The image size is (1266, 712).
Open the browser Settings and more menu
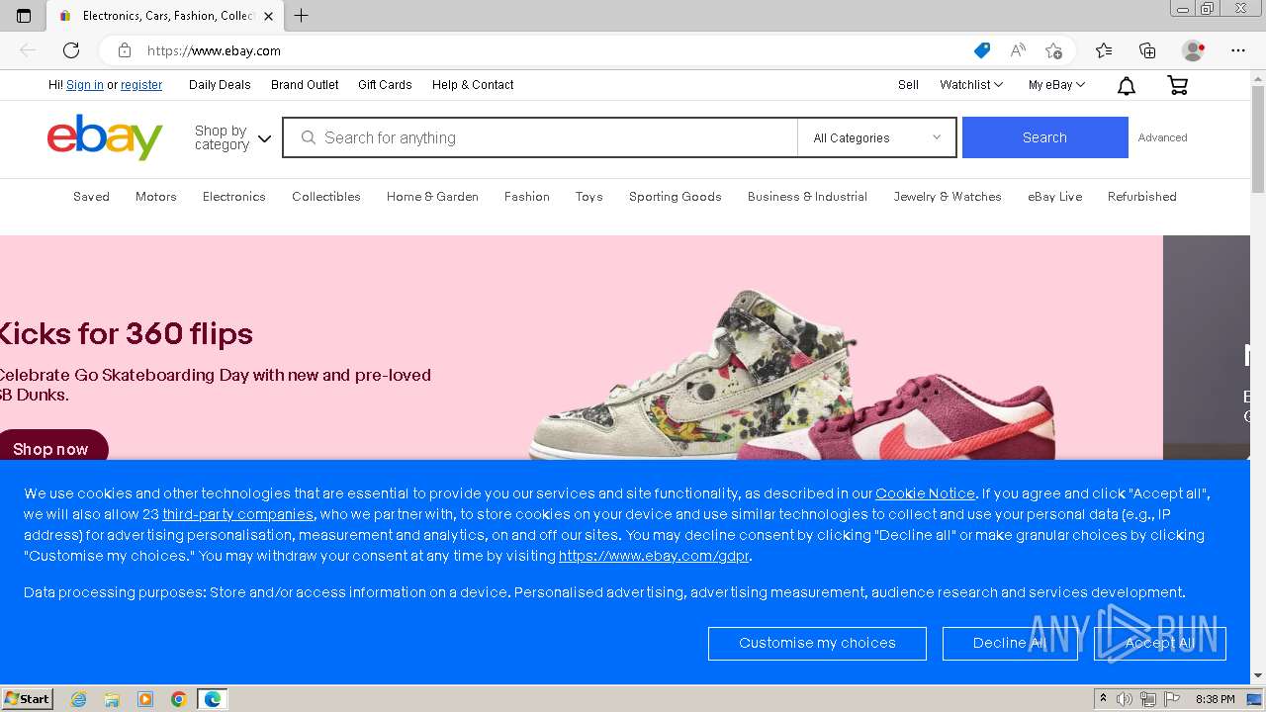coord(1238,50)
